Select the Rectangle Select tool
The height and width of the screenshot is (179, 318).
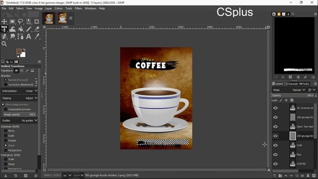point(12,21)
